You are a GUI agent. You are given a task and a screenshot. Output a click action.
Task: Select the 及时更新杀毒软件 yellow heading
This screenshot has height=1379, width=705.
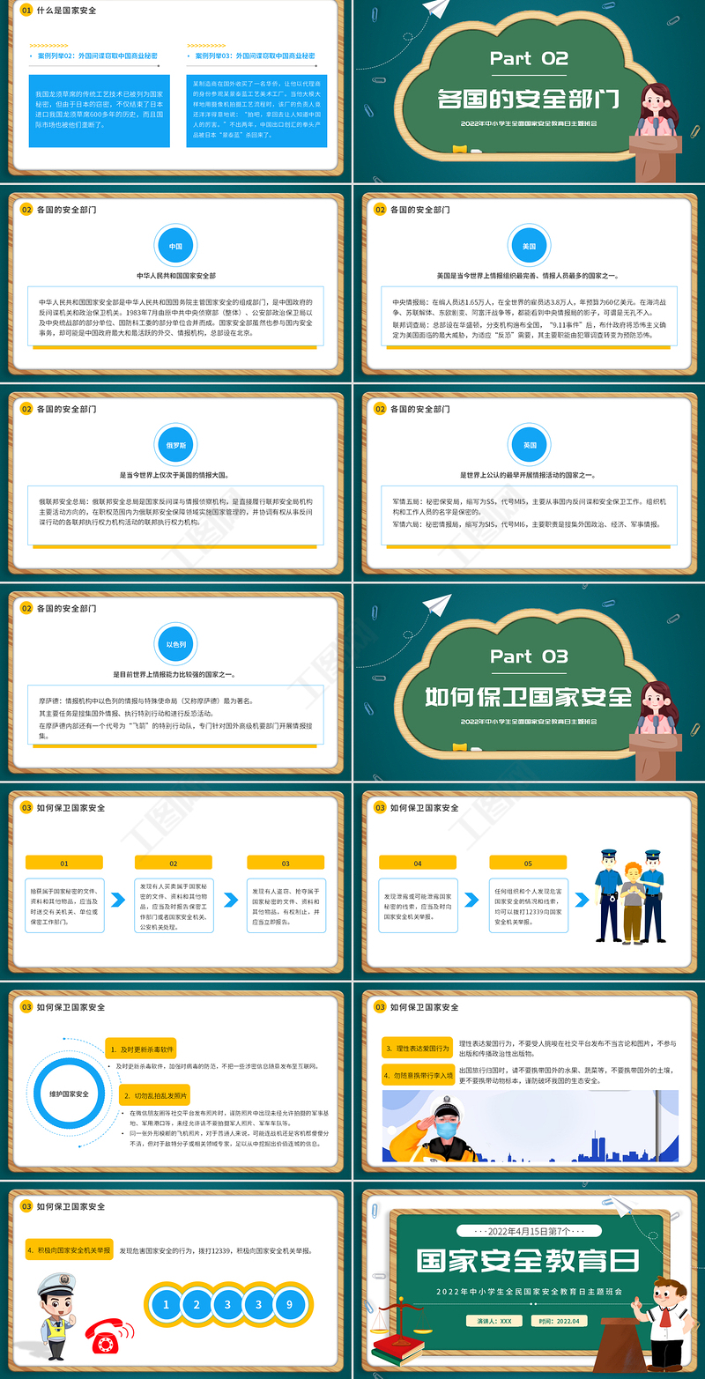[140, 1049]
